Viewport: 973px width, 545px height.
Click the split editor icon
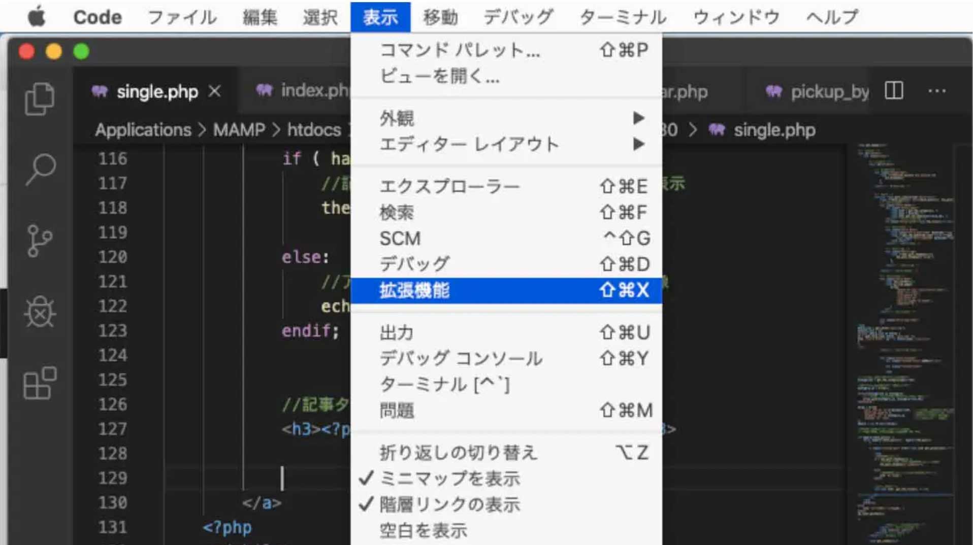pyautogui.click(x=894, y=91)
